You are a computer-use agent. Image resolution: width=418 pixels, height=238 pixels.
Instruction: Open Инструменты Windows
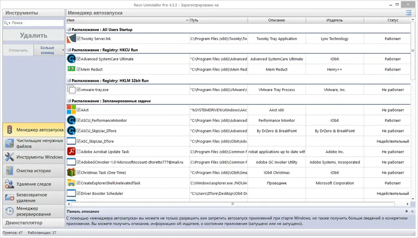pos(33,157)
